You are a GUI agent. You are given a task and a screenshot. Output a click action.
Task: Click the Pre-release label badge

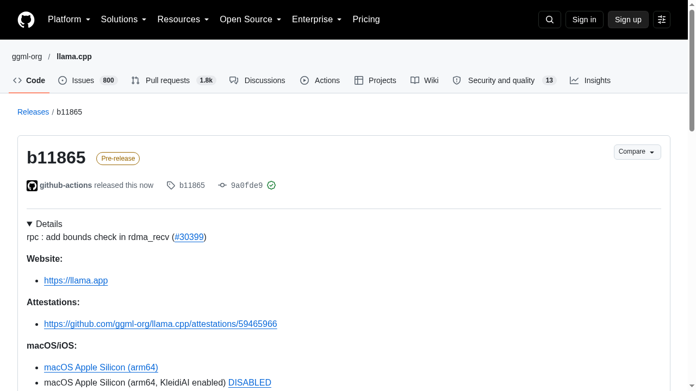point(118,159)
